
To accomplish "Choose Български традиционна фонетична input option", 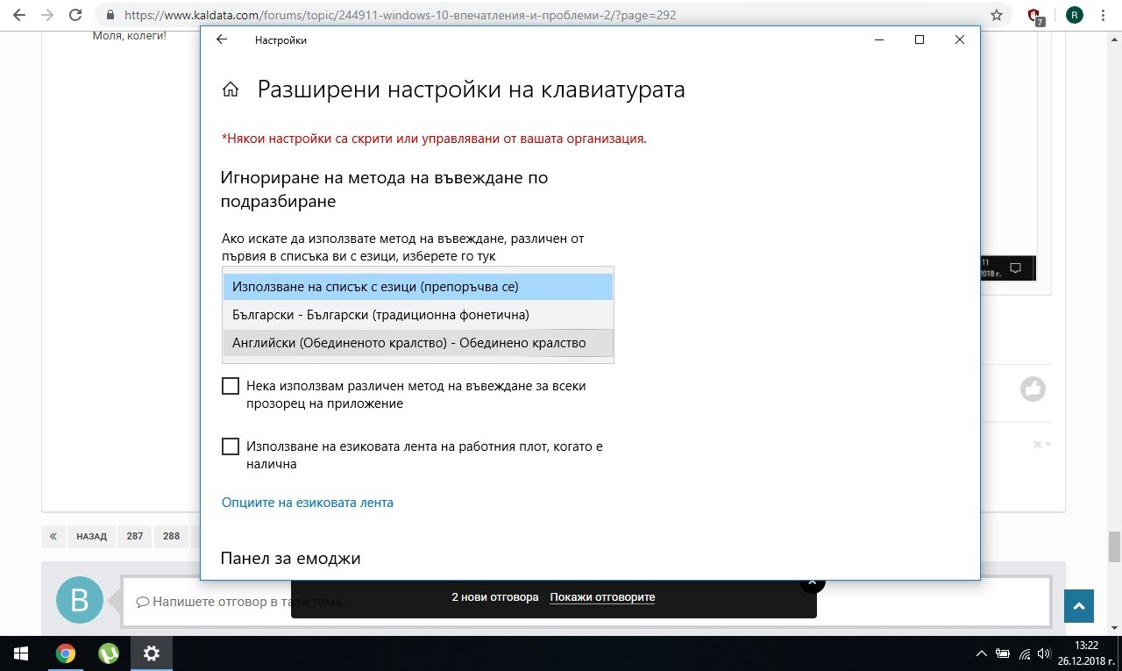I will pos(418,315).
